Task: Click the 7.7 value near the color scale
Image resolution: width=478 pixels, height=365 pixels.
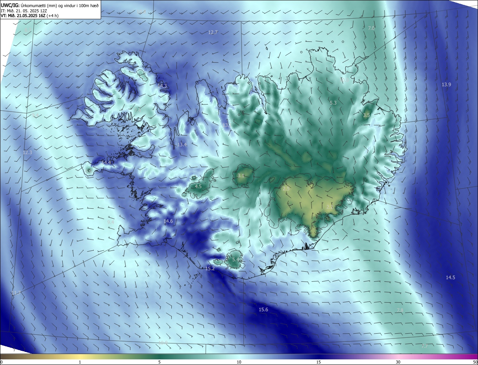Action: click(424, 347)
